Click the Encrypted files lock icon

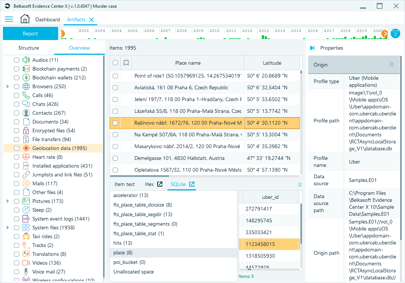pos(26,130)
